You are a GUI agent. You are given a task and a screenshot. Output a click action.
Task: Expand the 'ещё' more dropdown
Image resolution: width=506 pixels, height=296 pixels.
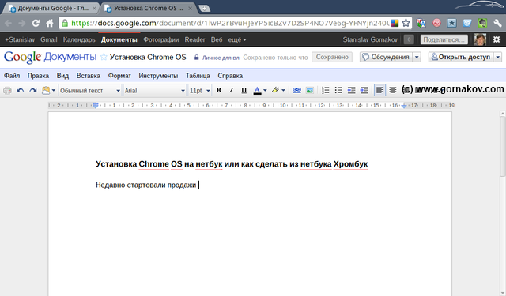237,39
